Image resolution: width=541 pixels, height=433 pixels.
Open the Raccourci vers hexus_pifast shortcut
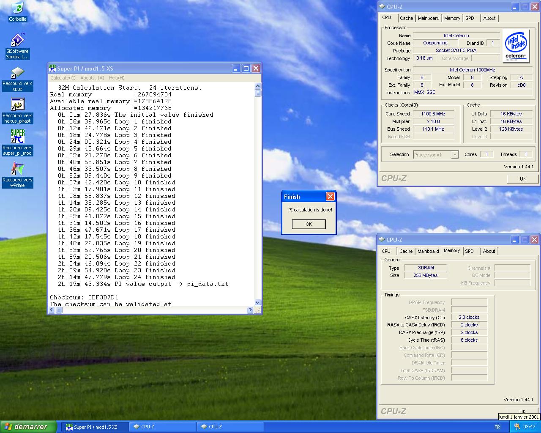(x=17, y=111)
